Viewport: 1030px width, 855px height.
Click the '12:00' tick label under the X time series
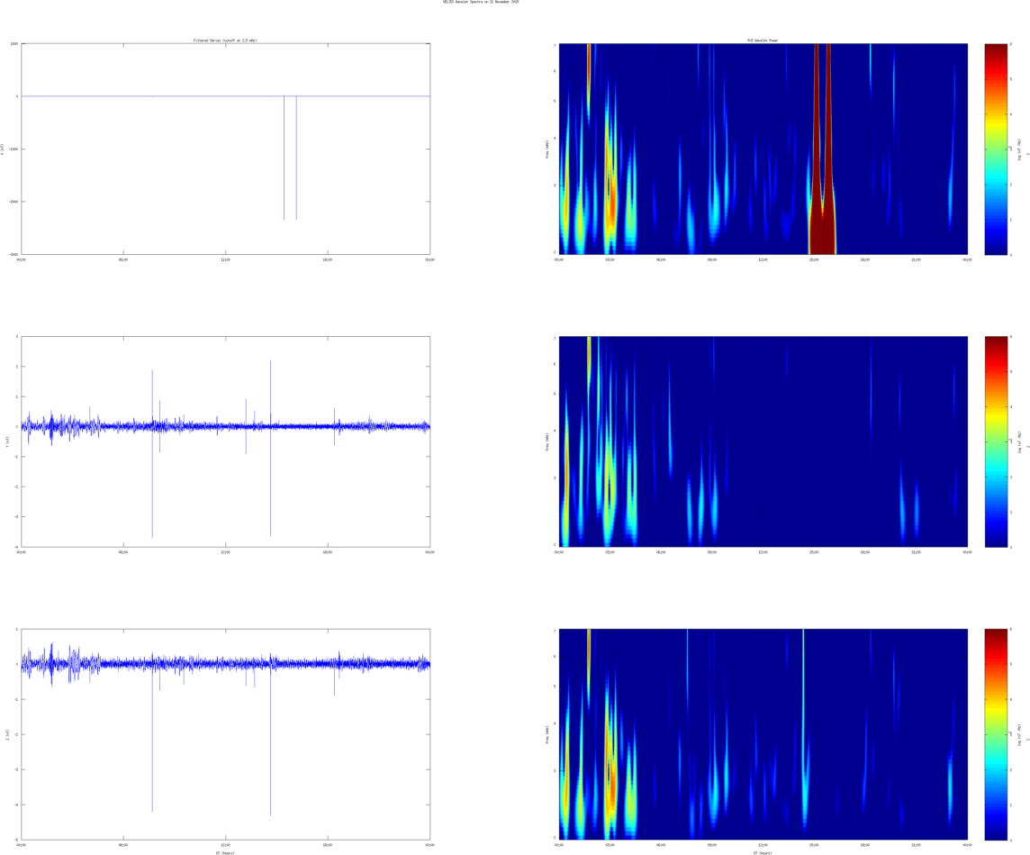[225, 259]
